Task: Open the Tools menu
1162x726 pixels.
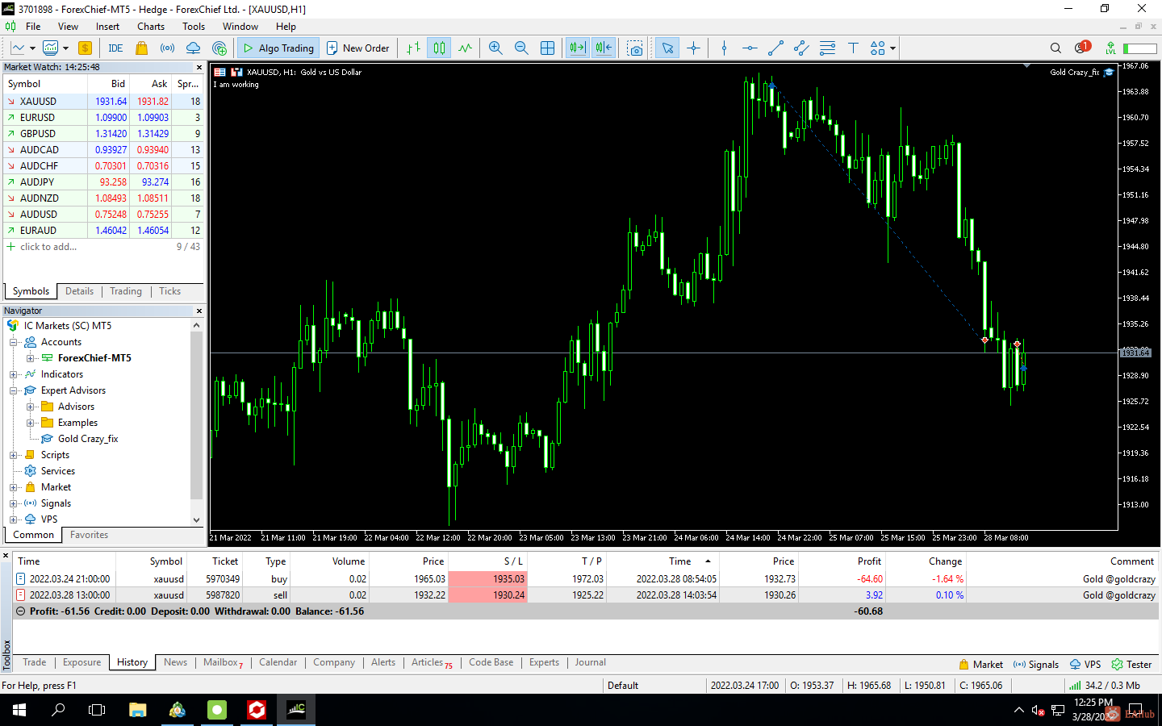Action: coord(194,26)
